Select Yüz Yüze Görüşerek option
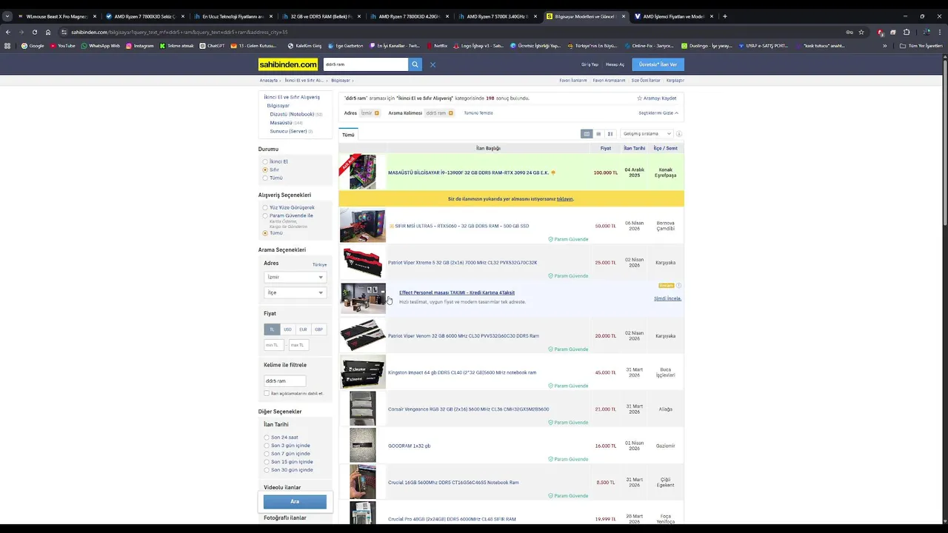The image size is (948, 533). click(265, 207)
